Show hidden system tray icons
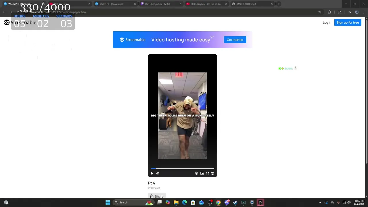 (320, 202)
